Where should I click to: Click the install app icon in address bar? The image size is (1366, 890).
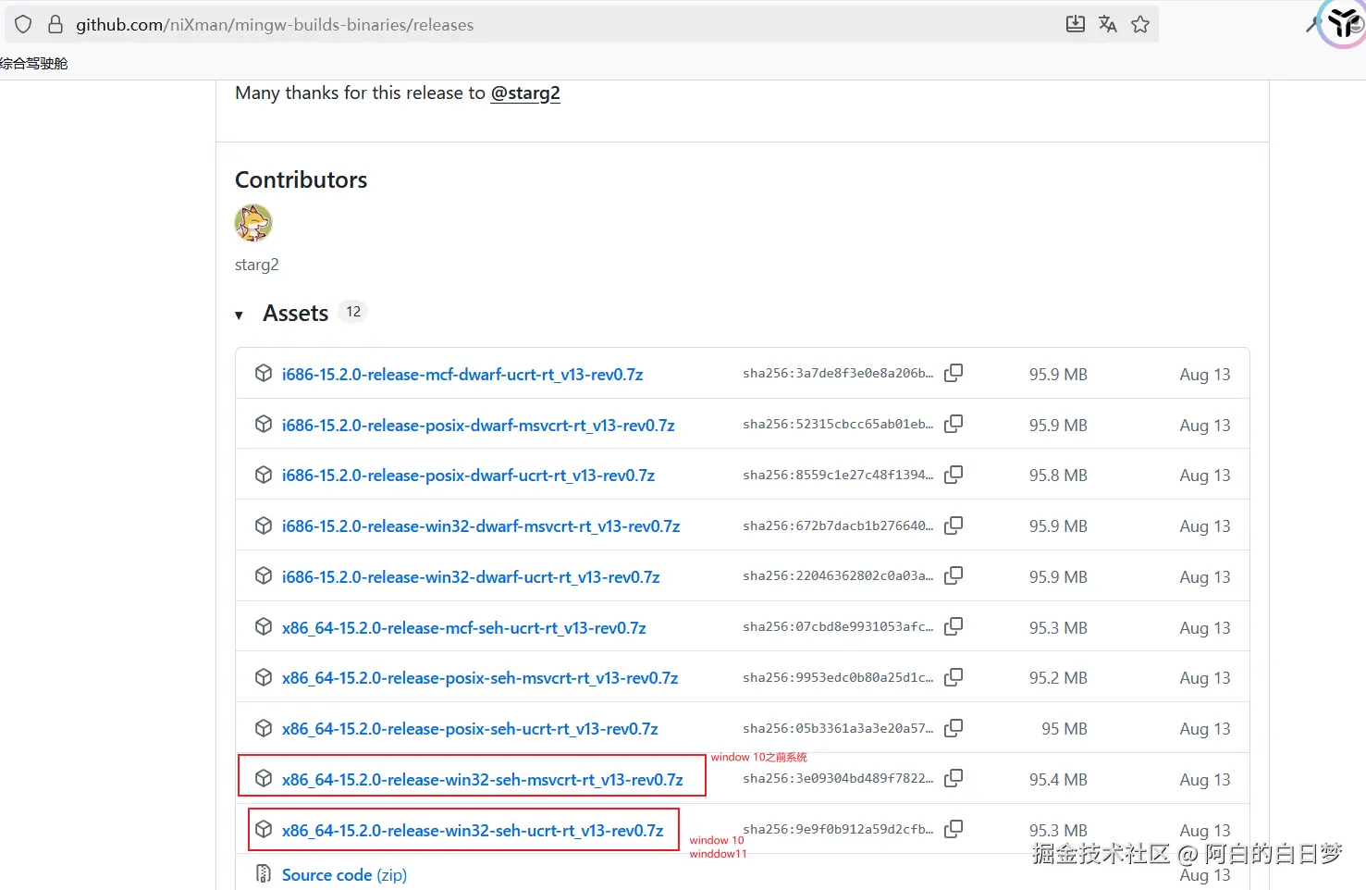click(x=1075, y=25)
